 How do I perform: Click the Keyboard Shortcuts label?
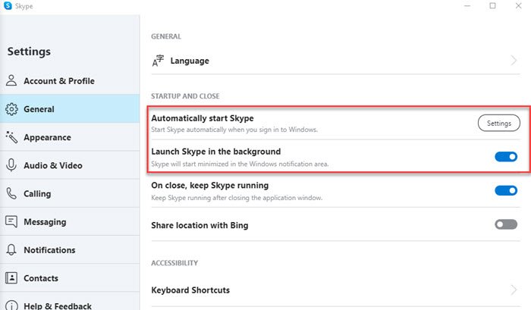[190, 290]
